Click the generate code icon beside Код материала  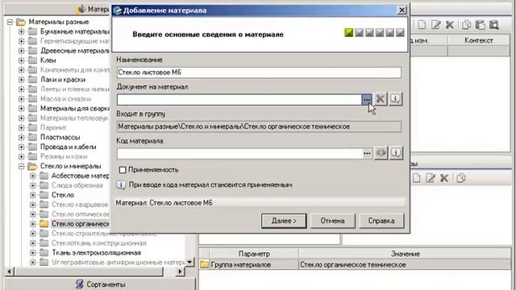(381, 153)
